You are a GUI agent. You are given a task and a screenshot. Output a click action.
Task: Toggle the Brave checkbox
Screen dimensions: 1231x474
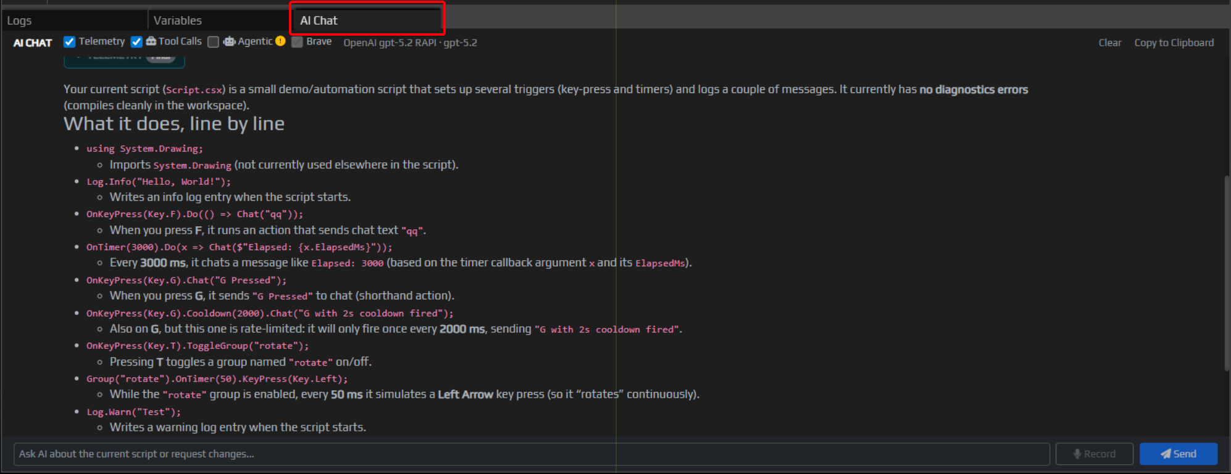coord(298,42)
